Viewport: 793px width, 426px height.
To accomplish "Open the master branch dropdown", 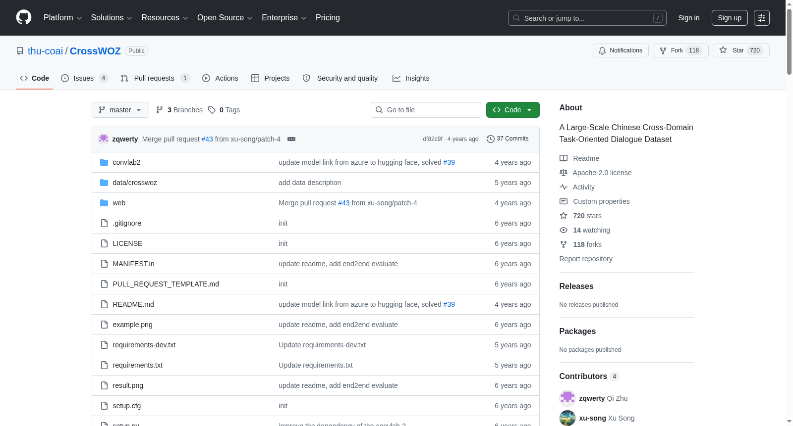I will 120,110.
